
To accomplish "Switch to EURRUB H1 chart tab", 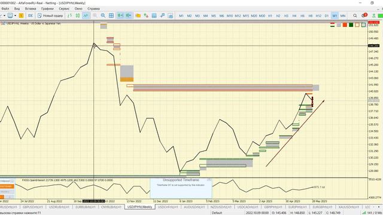I will click(x=85, y=207).
